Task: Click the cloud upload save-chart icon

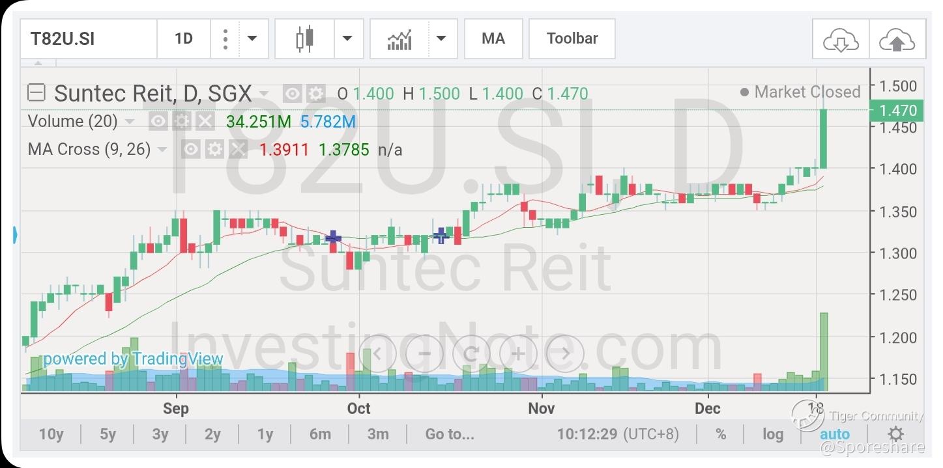Action: pos(897,41)
